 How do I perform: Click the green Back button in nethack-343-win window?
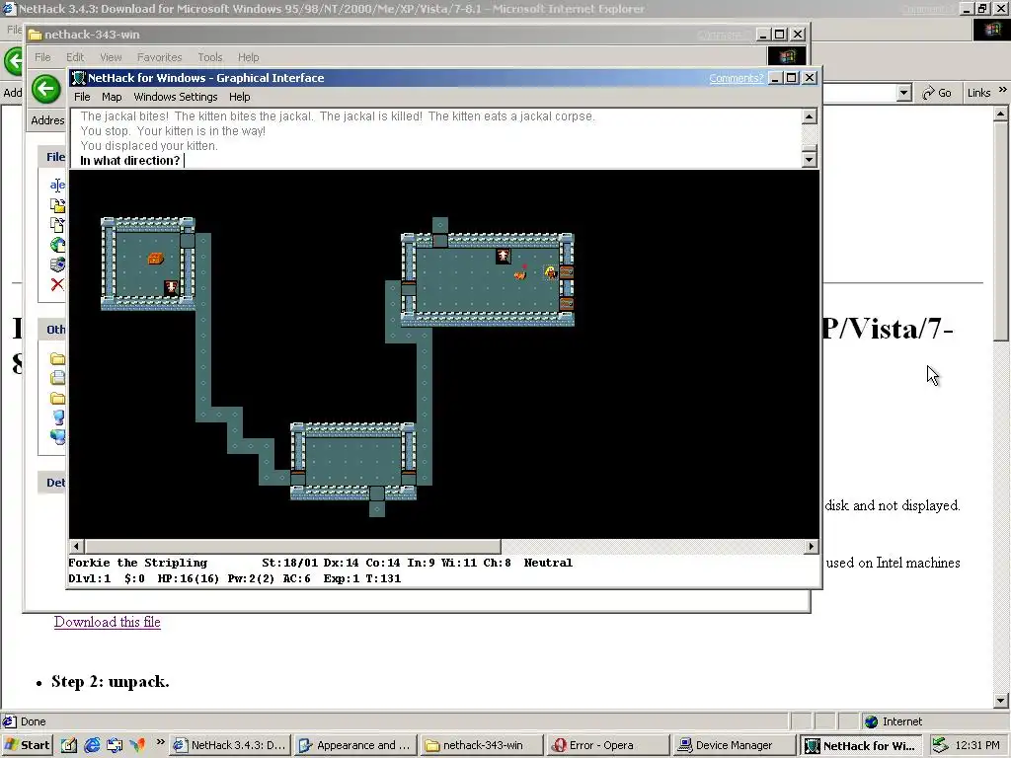pos(45,88)
